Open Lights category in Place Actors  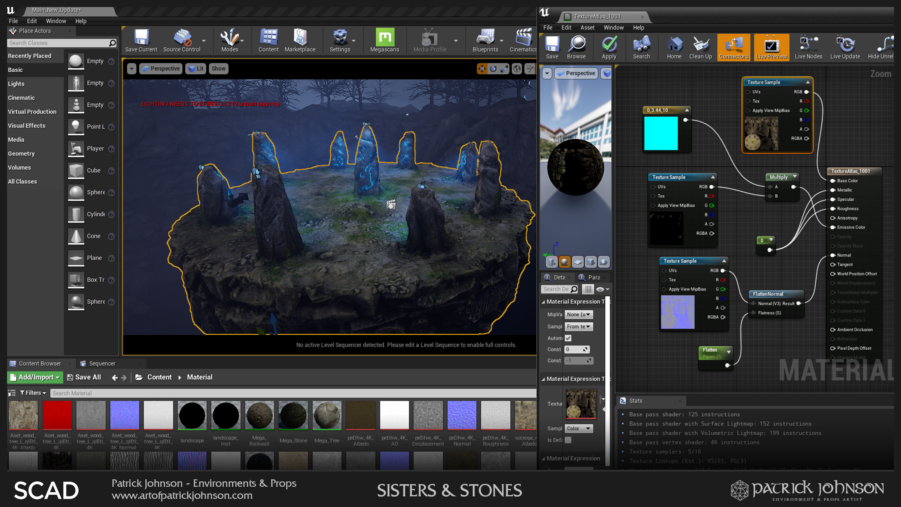16,84
